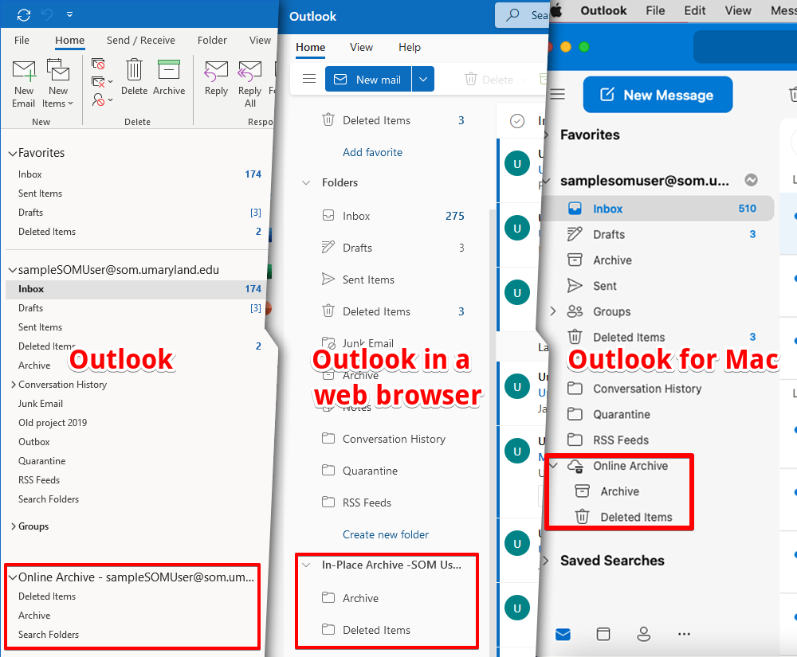Open the Edit menu in macOS menu bar
The width and height of the screenshot is (797, 657).
[x=695, y=10]
